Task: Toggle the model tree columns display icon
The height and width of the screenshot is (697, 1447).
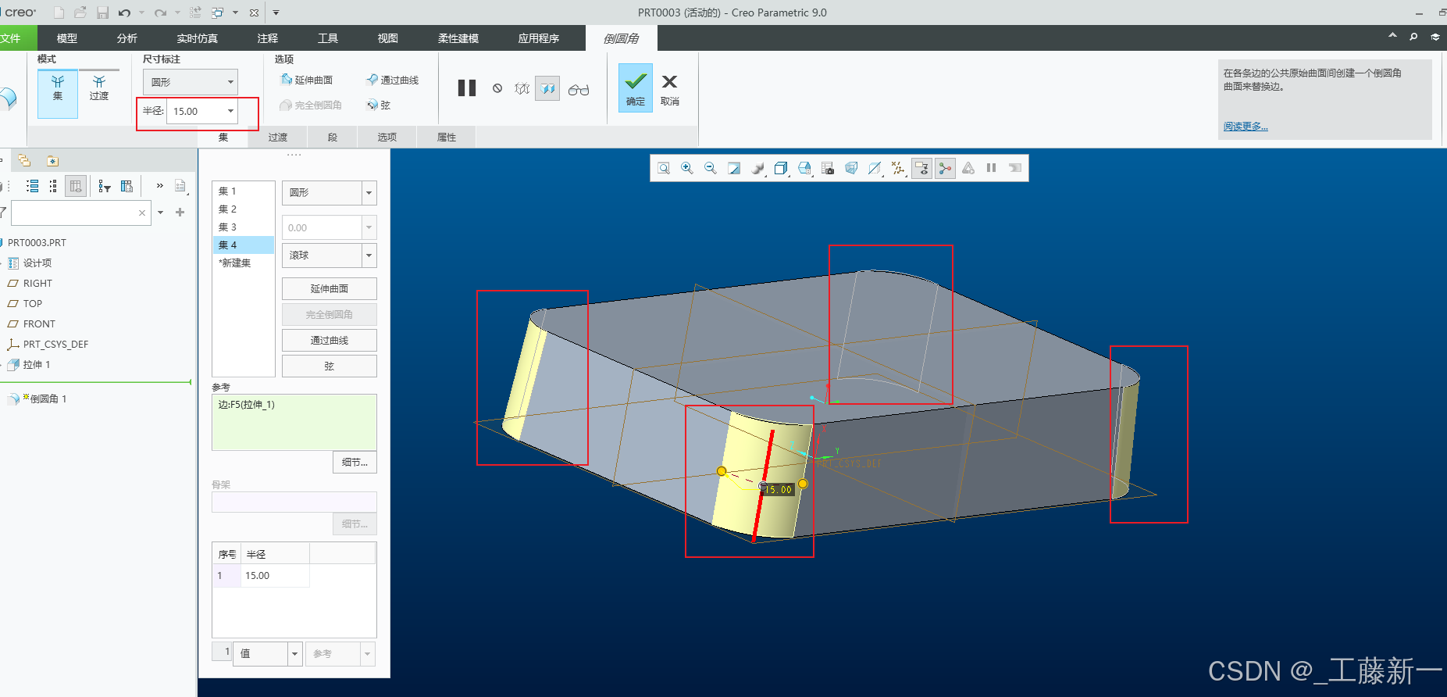Action: coord(76,186)
